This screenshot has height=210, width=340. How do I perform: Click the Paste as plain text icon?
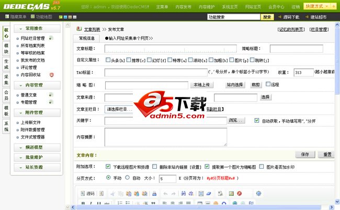pos(137,194)
